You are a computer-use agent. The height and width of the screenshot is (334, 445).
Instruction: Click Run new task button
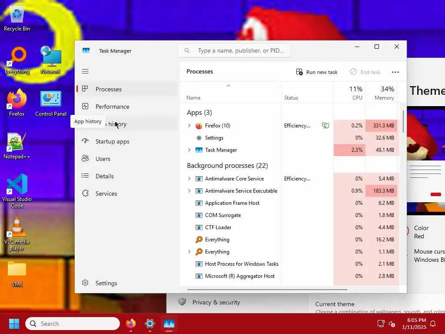point(317,72)
